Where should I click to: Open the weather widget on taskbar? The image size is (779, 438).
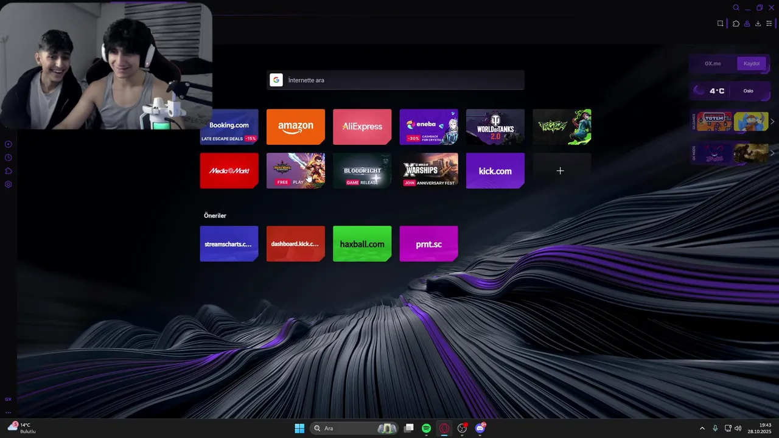tap(22, 428)
